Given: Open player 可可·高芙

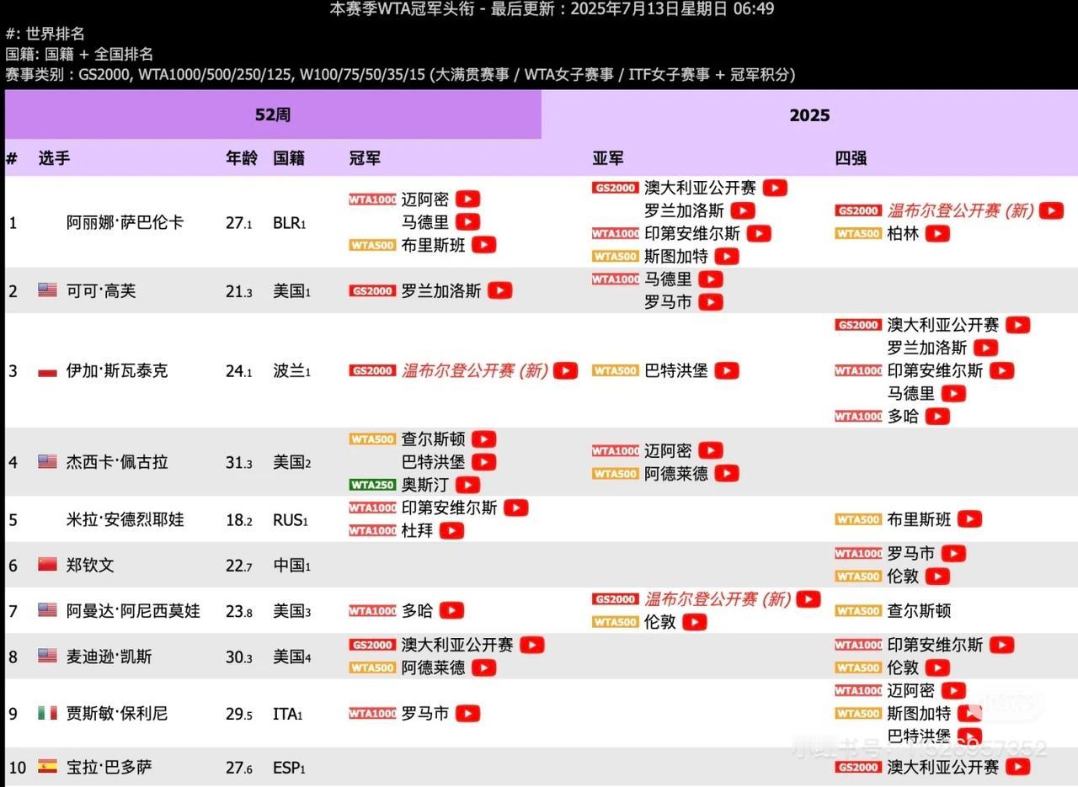Looking at the screenshot, I should [101, 290].
